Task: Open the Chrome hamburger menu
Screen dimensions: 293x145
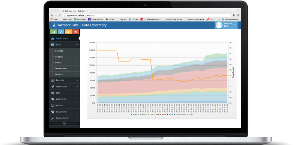Action: 238,15
